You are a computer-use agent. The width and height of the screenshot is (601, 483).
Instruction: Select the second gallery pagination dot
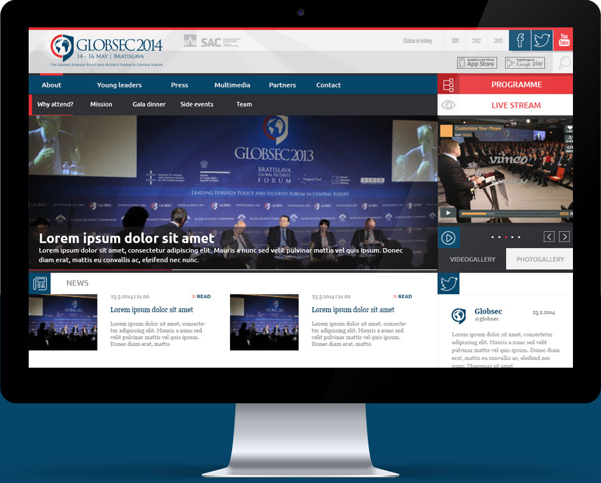point(499,237)
